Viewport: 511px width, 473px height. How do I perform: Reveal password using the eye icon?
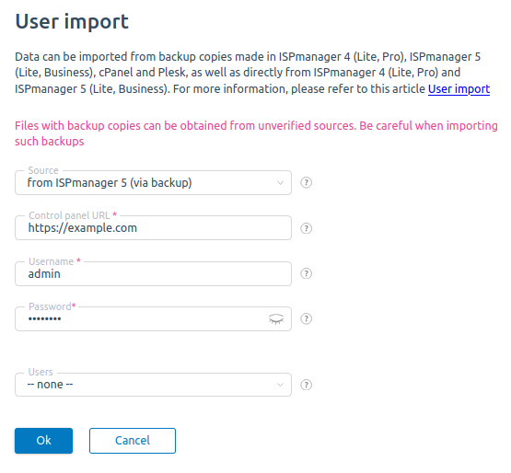pyautogui.click(x=276, y=319)
